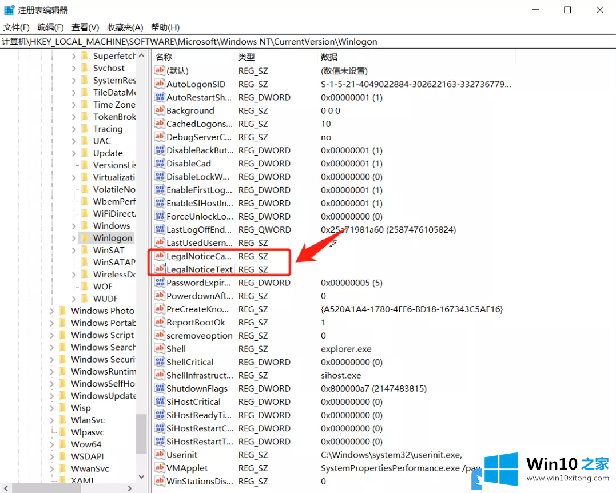This screenshot has height=493, width=616.
Task: Select the PreCreateKnownFolders value name
Action: tap(197, 309)
